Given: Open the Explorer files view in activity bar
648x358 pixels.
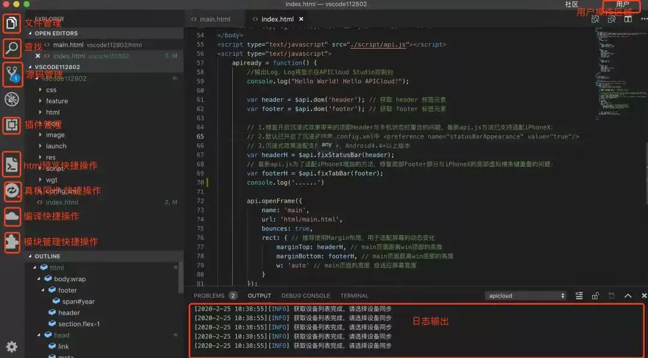Looking at the screenshot, I should point(11,23).
